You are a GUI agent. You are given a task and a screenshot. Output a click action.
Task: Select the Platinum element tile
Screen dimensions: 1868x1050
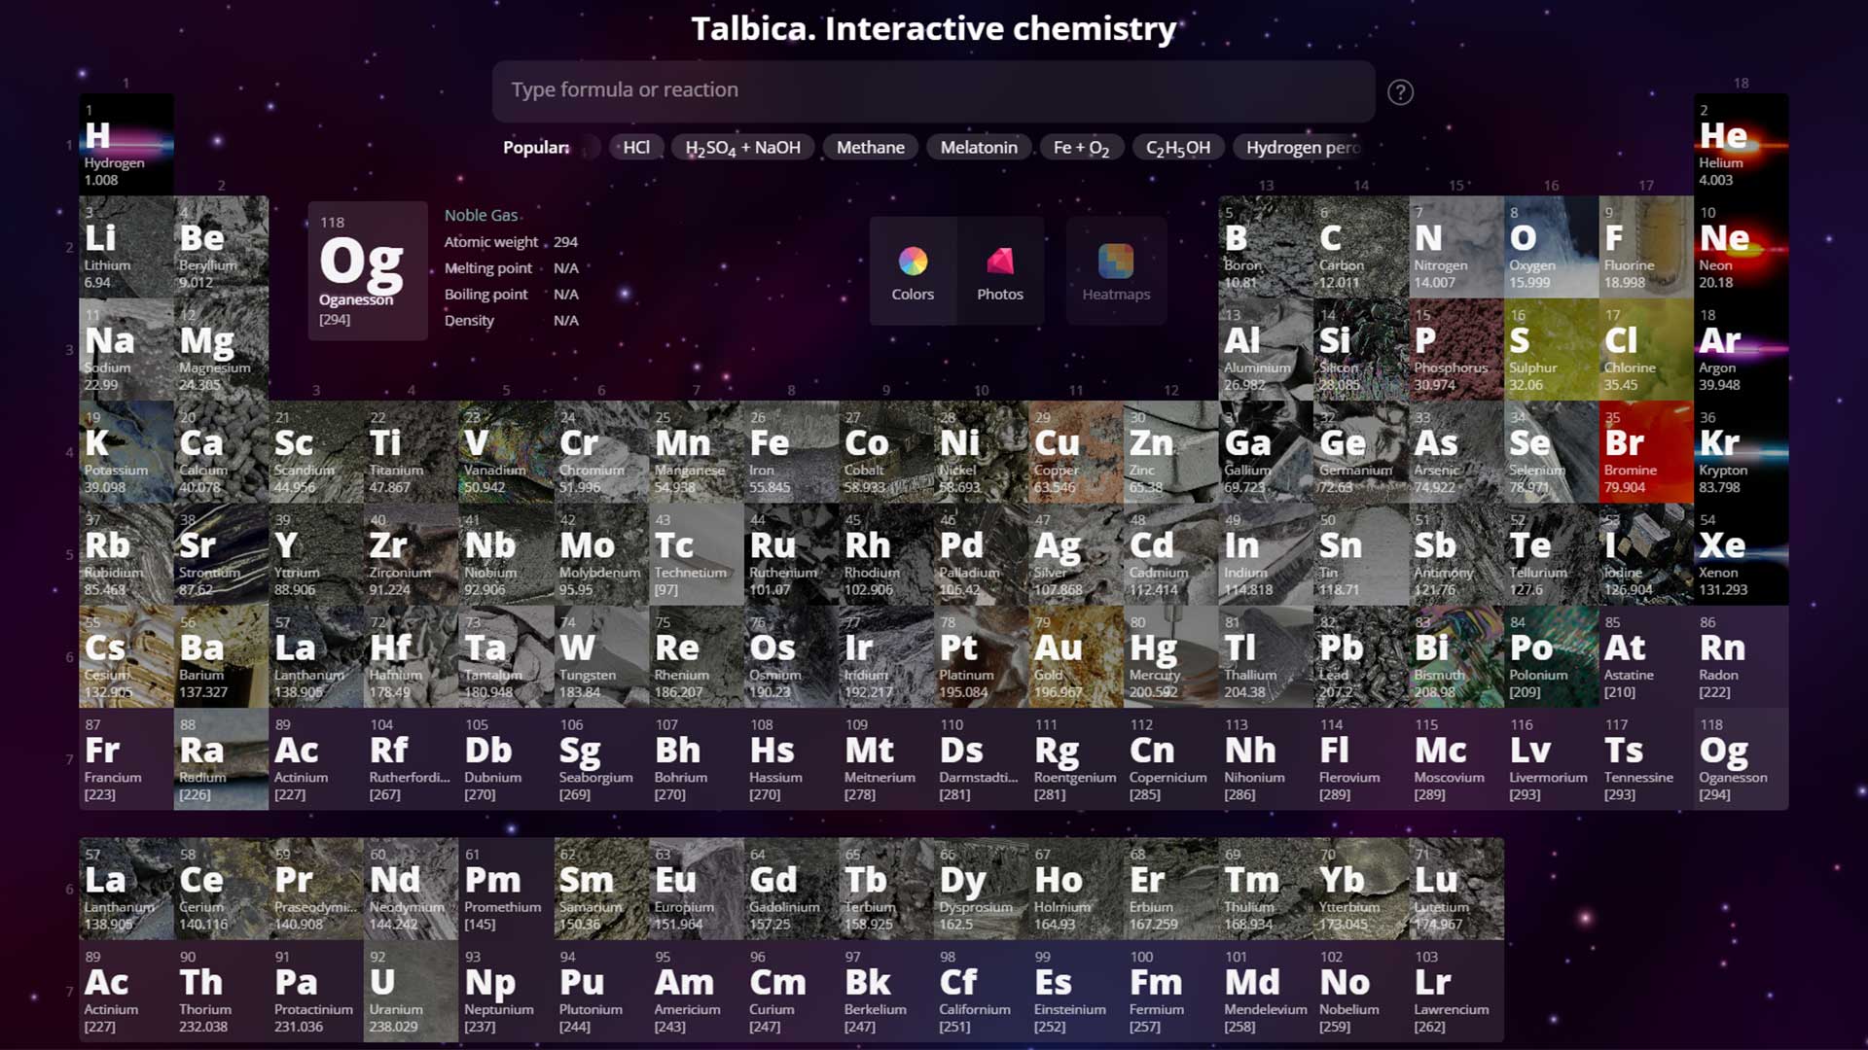[x=982, y=657]
